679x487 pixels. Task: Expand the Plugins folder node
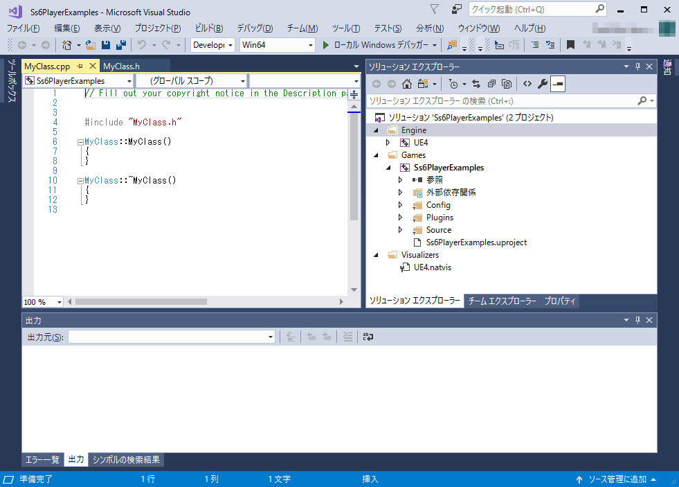(x=400, y=217)
